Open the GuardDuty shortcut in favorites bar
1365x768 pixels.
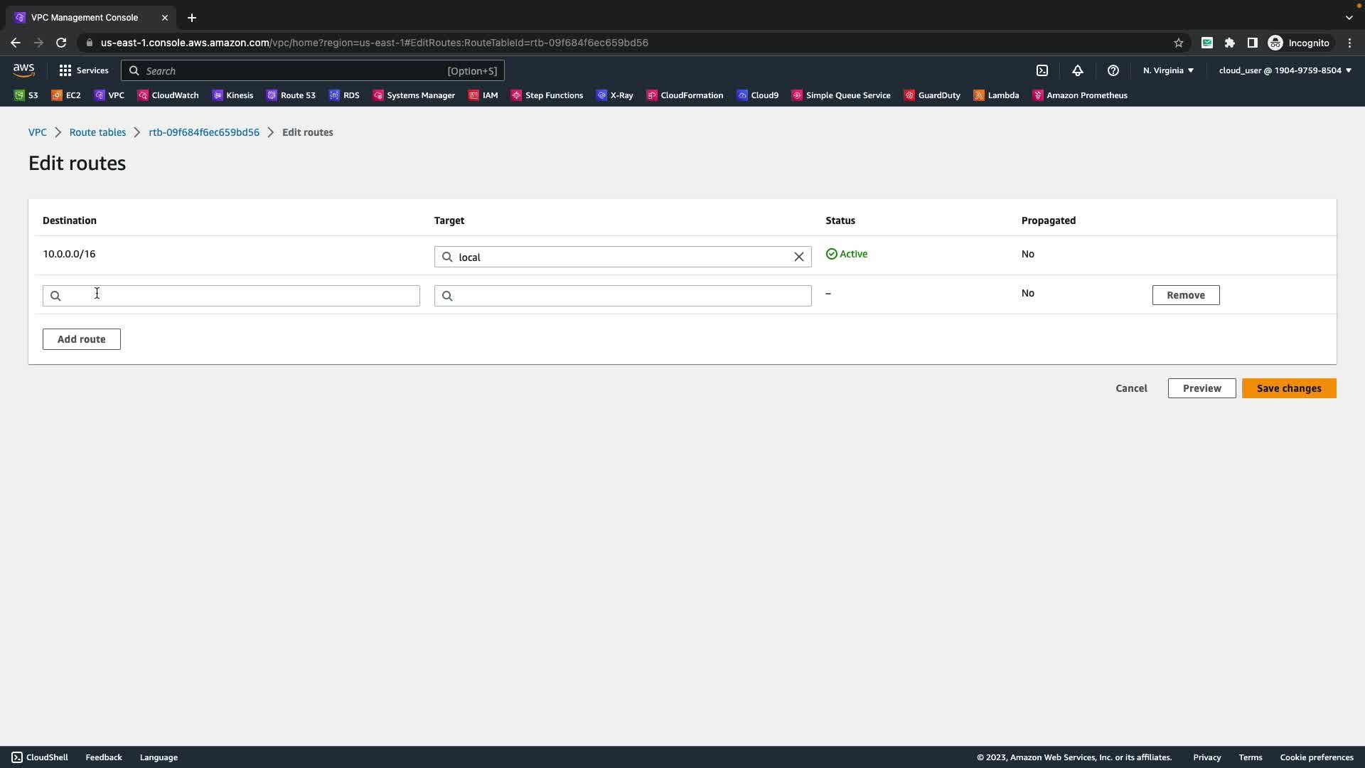(x=932, y=95)
